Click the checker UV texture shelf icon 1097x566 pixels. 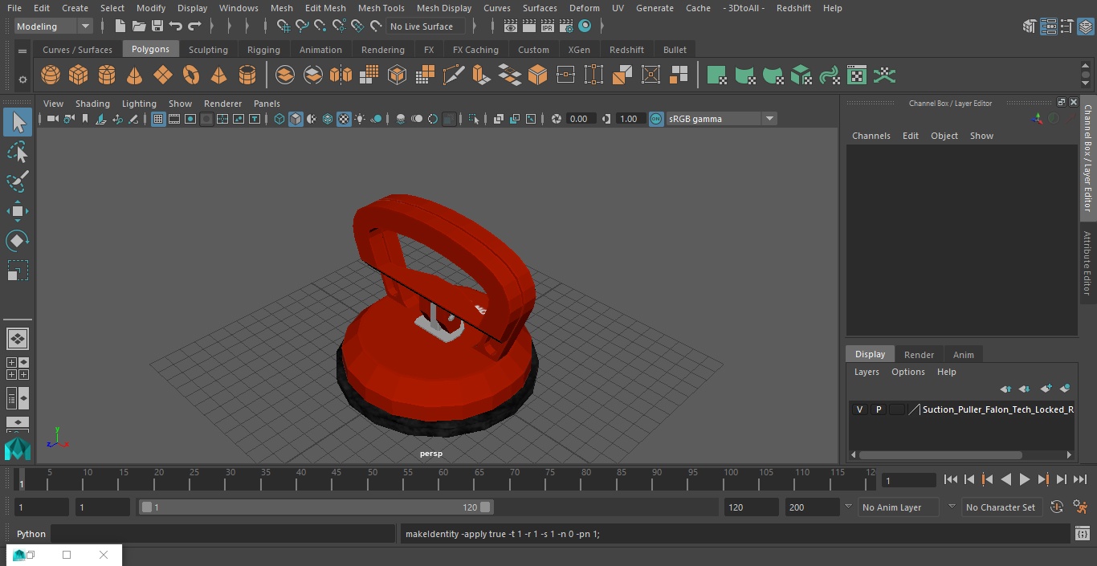(857, 75)
